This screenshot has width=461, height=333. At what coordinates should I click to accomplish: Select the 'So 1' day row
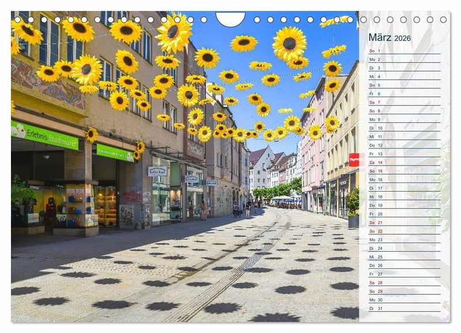[405, 51]
